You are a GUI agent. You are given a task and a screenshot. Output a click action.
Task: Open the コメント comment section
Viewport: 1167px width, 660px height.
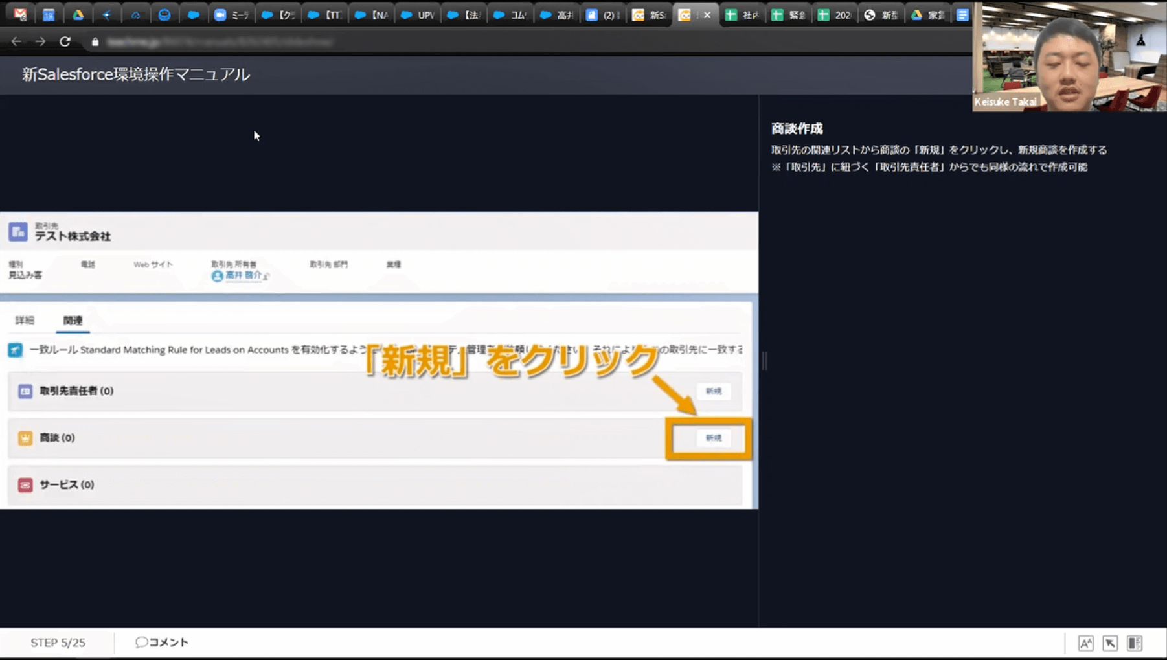162,643
